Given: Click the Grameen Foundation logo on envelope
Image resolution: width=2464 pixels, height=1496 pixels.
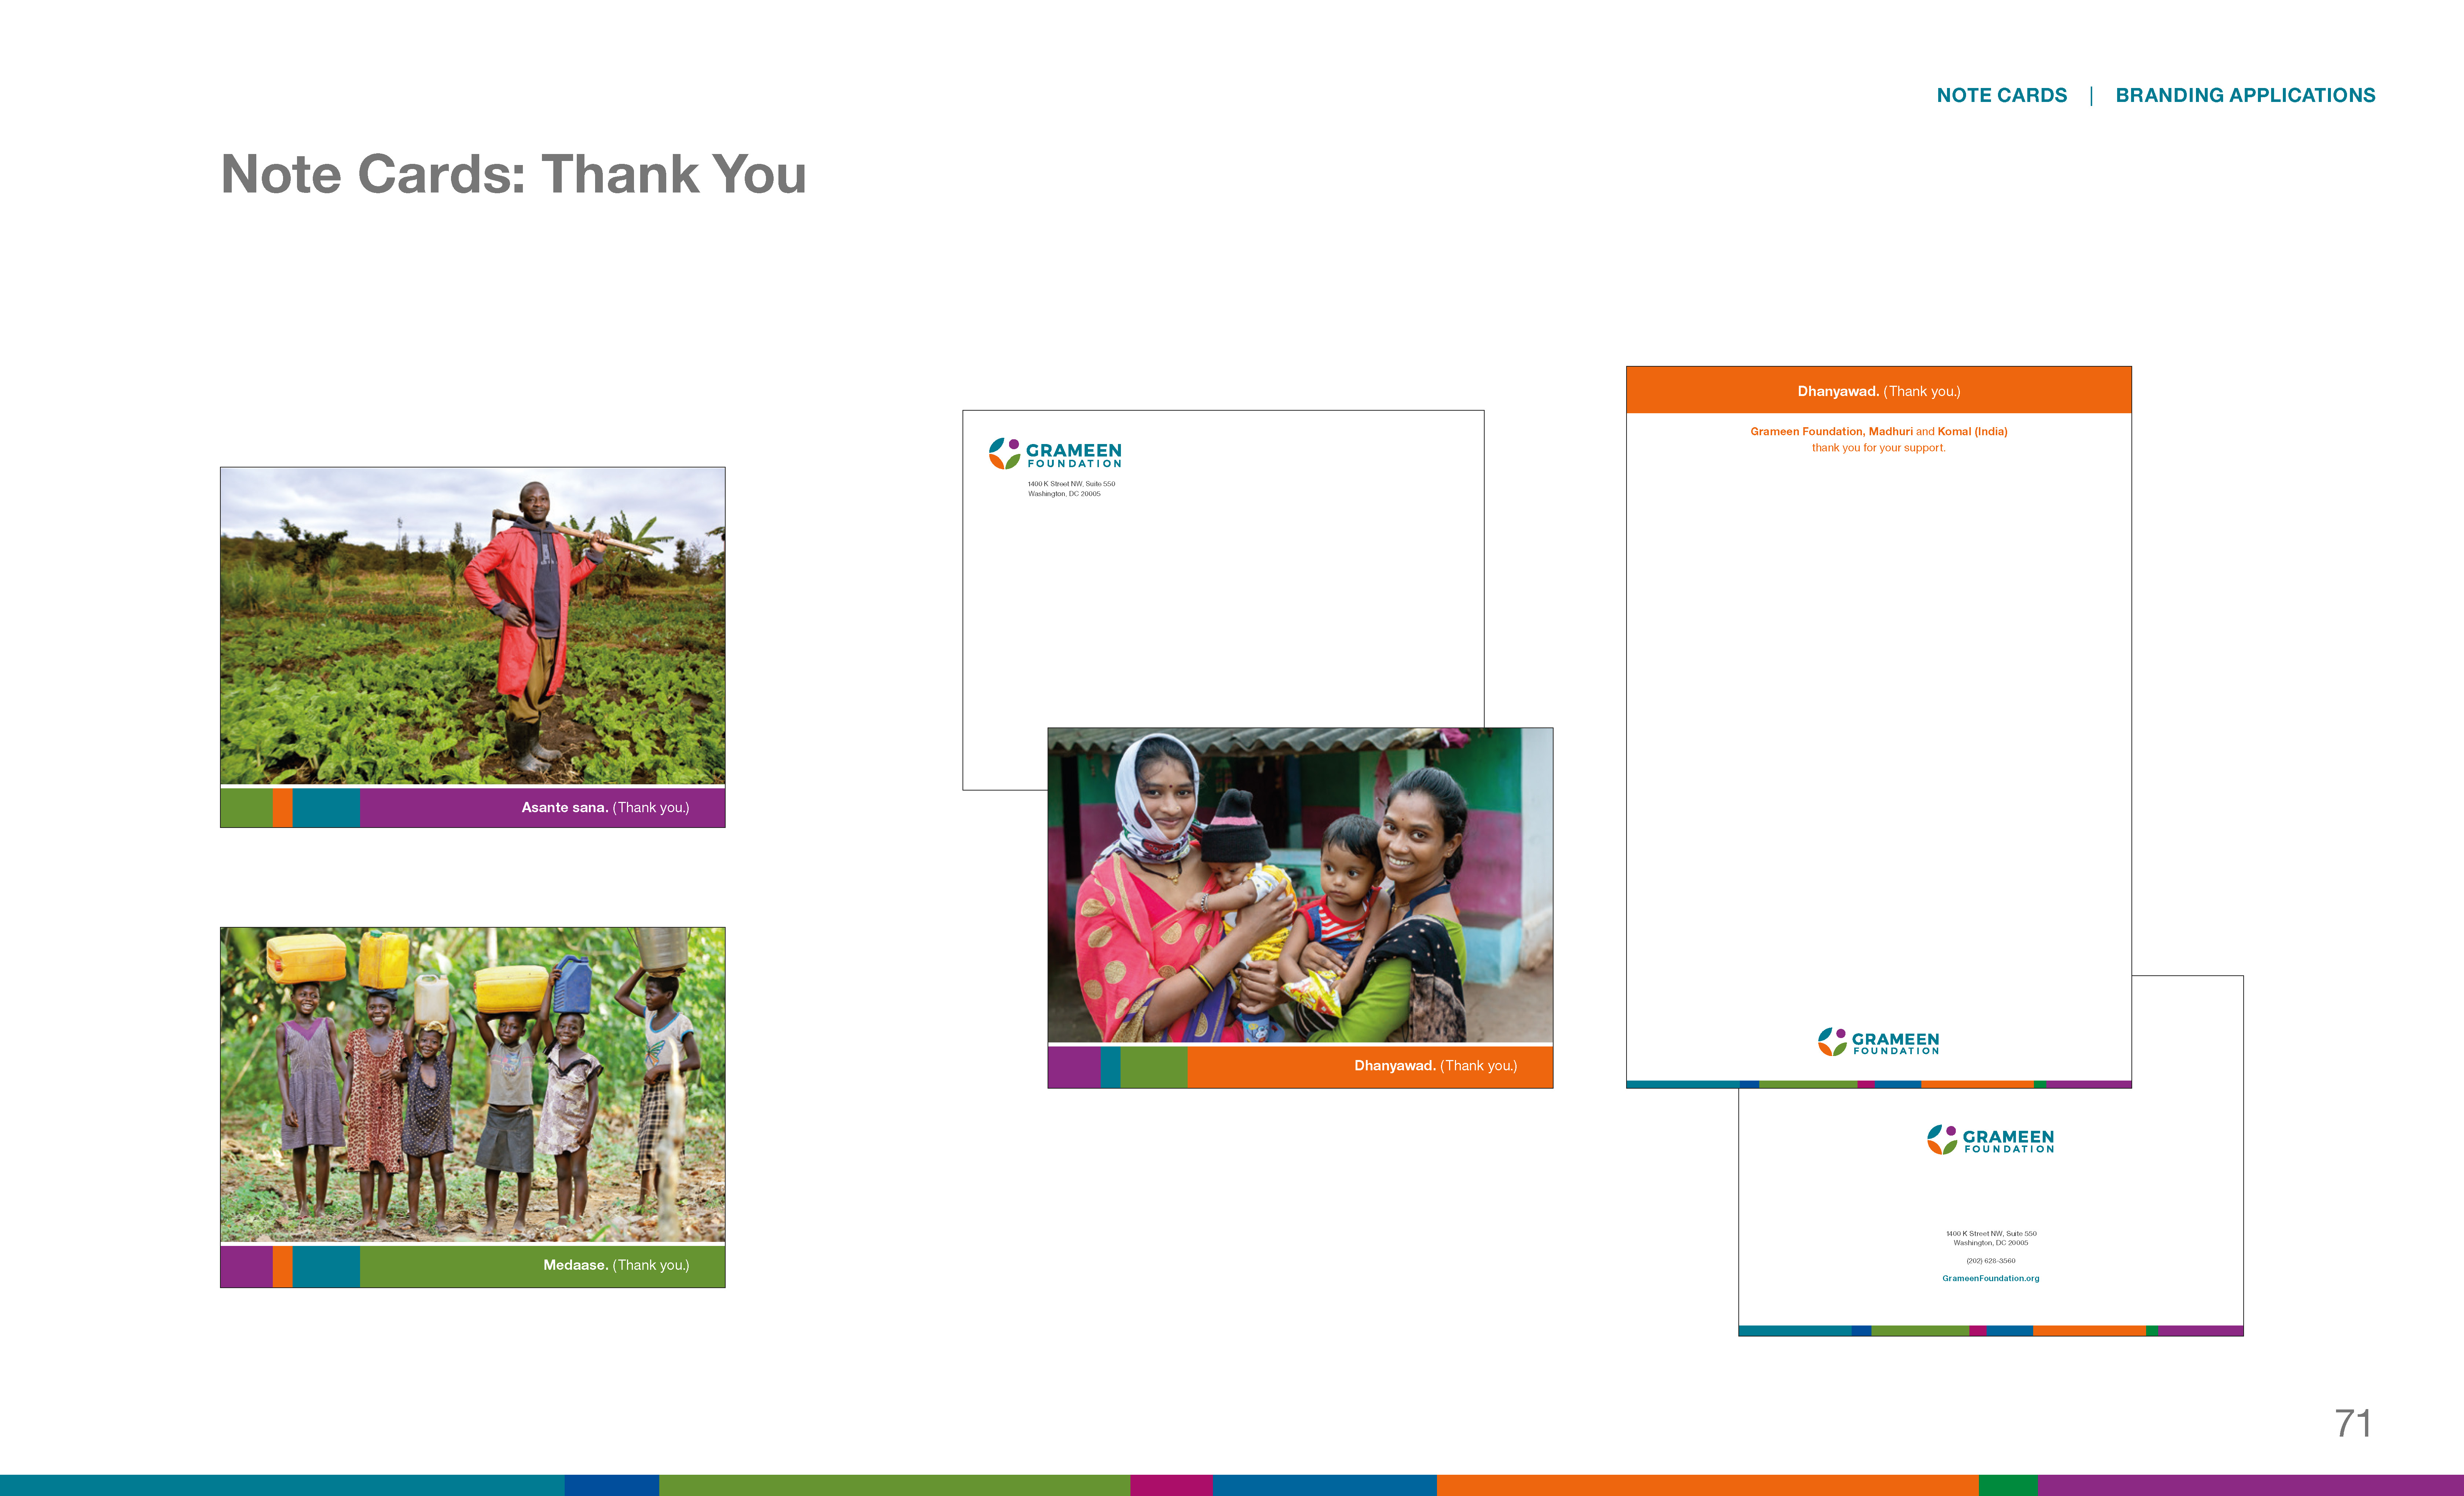Looking at the screenshot, I should click(1055, 454).
